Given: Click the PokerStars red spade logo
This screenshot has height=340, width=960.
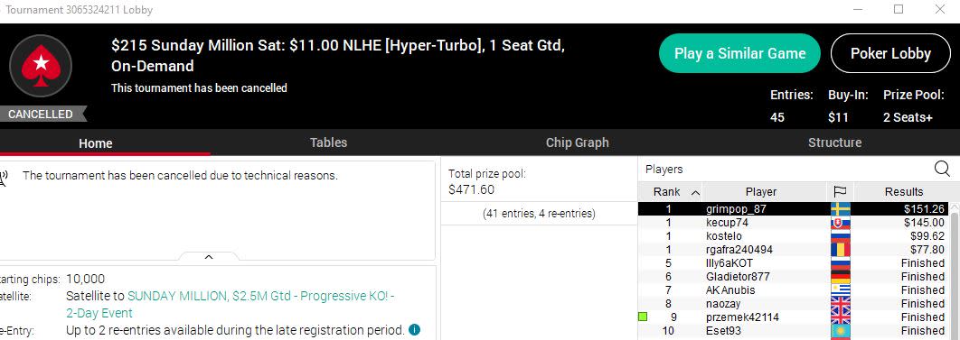Looking at the screenshot, I should click(41, 66).
